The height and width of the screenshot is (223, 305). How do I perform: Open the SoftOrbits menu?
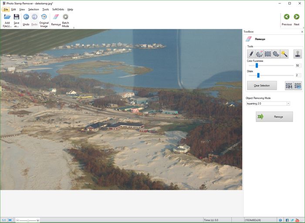[x=58, y=9]
